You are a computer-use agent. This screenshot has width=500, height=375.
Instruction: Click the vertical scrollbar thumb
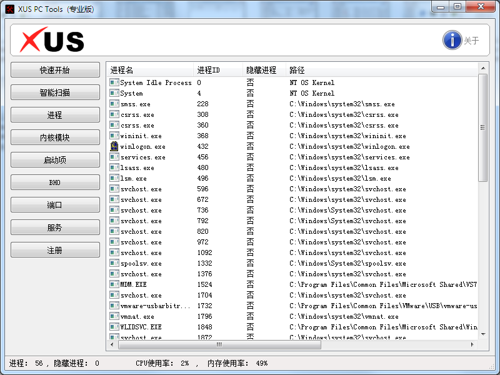(483, 127)
